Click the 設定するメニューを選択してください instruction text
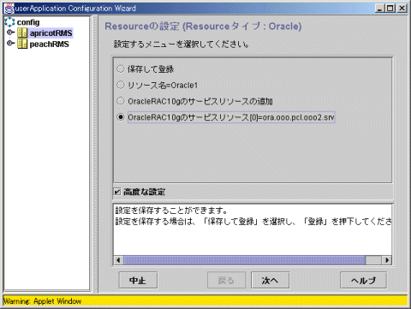Image resolution: width=411 pixels, height=309 pixels. coord(182,45)
